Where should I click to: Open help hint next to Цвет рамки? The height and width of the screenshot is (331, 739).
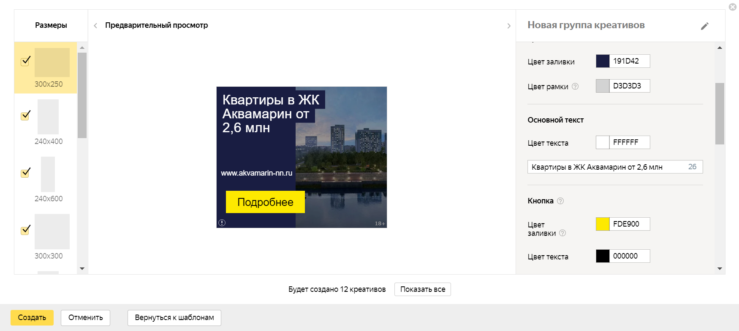(575, 86)
